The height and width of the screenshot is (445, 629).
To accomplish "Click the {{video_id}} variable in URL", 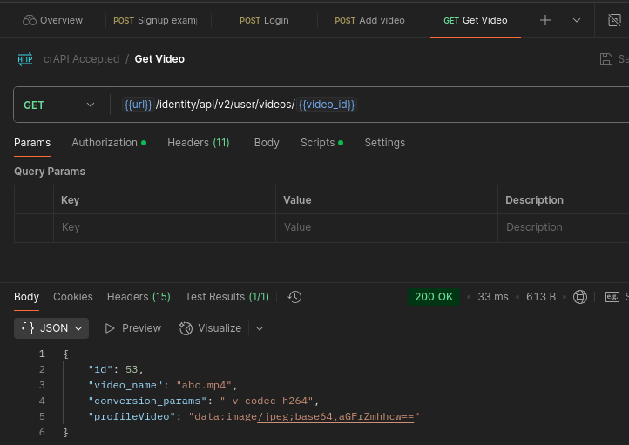I will pyautogui.click(x=327, y=105).
